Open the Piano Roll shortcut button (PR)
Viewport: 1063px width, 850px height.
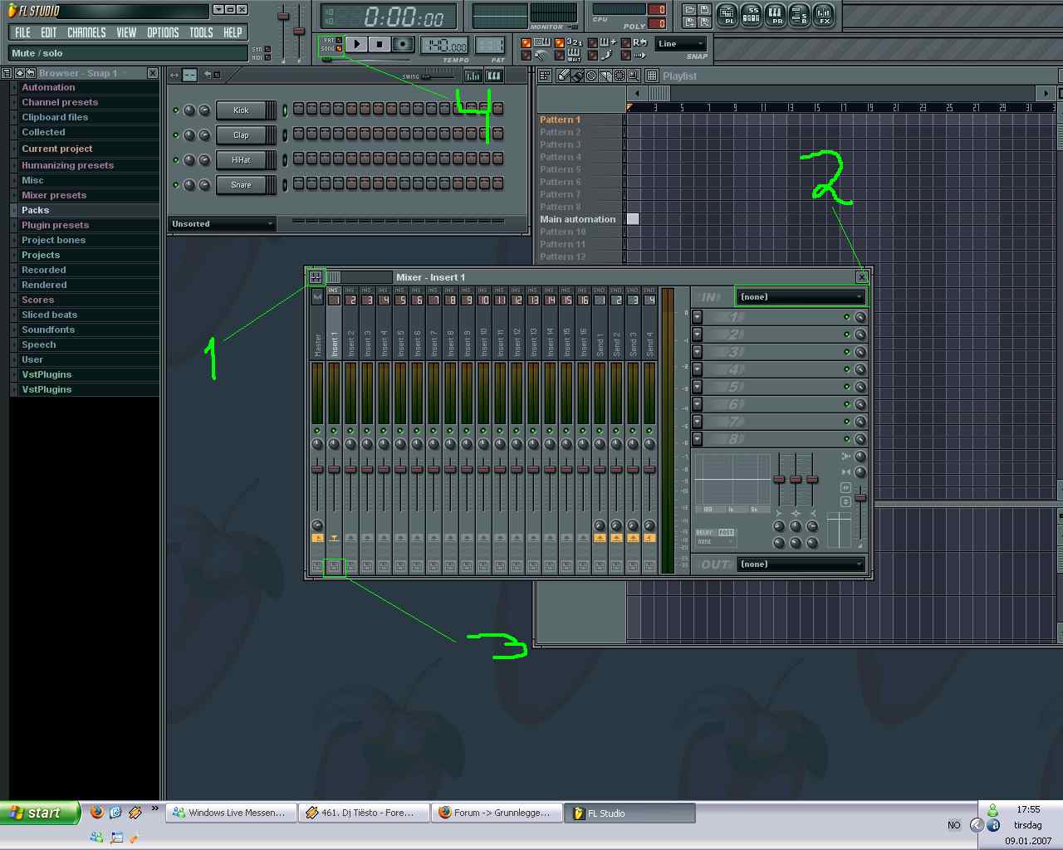pos(775,16)
